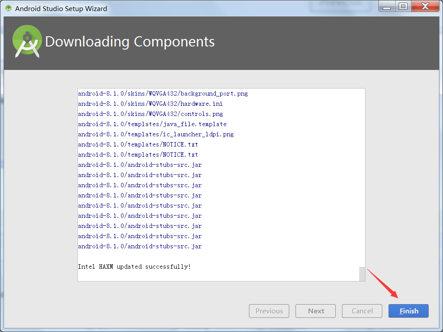Click 'Android Studio Setup Wizard' window title
The width and height of the screenshot is (443, 332).
(61, 8)
